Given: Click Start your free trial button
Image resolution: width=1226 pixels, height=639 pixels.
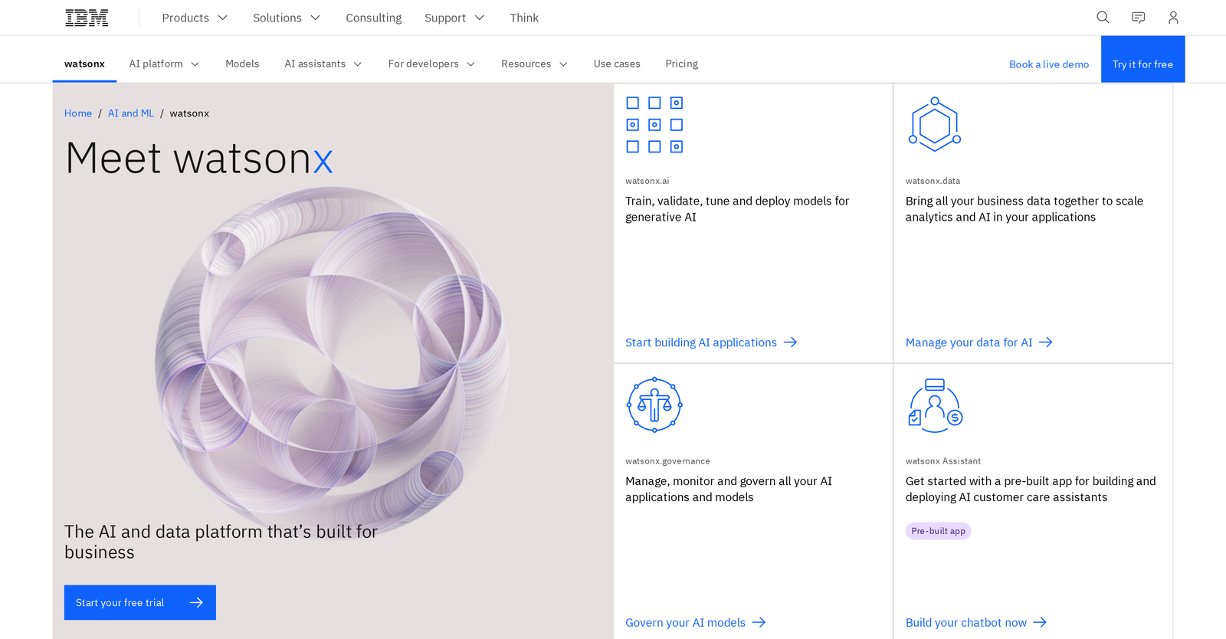Looking at the screenshot, I should (x=140, y=602).
